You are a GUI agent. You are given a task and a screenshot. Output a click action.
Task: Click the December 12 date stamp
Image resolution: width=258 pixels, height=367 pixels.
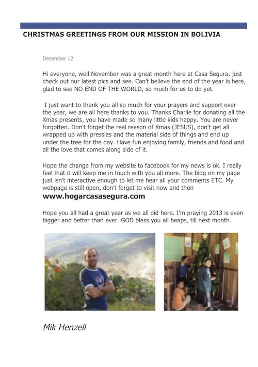(x=58, y=58)
